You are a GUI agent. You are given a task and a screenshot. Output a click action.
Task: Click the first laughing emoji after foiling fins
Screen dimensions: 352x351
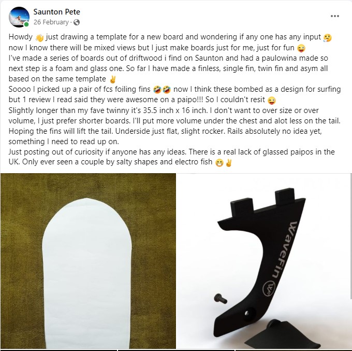(x=157, y=90)
